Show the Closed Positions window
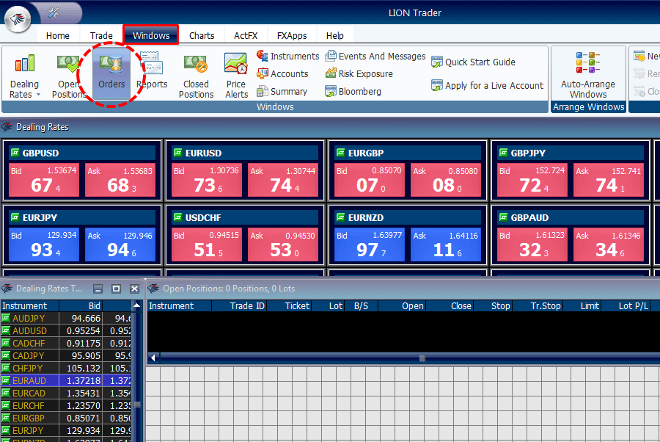 [196, 75]
